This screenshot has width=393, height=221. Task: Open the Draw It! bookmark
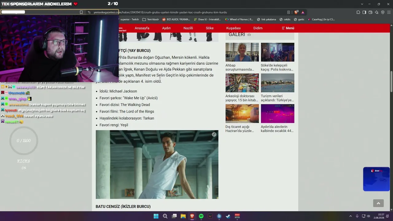point(207,19)
